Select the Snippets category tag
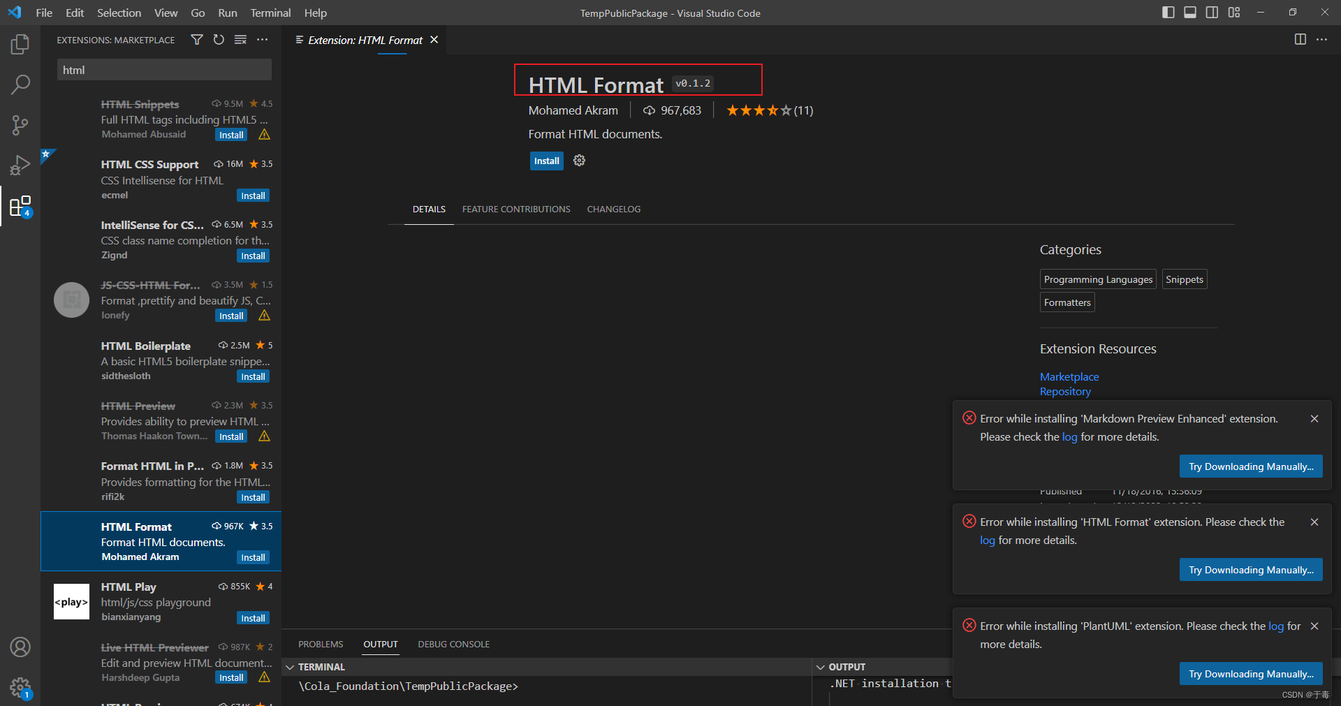This screenshot has width=1341, height=706. coord(1185,279)
